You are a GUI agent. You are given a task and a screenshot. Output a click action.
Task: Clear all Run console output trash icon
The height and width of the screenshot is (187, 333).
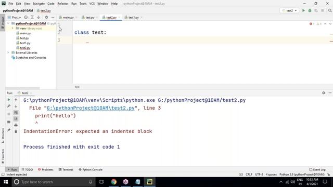(16, 131)
